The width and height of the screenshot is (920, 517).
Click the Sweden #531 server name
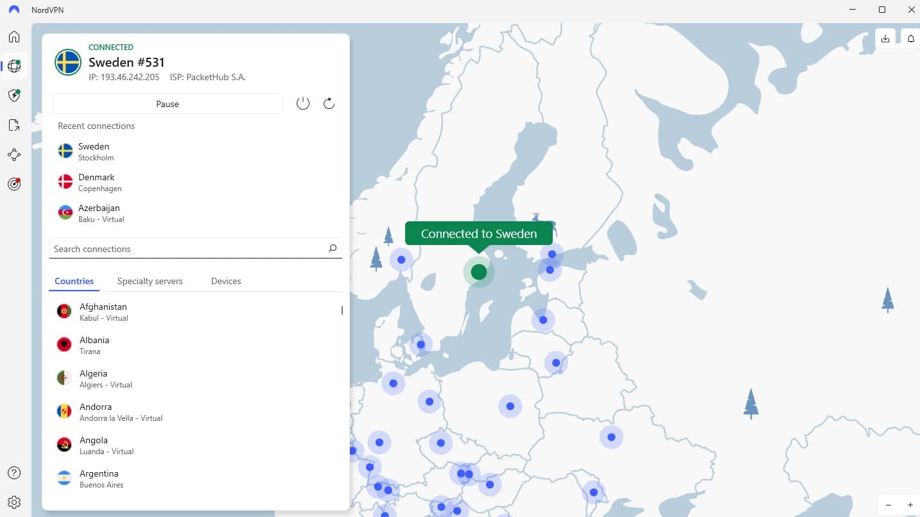(x=126, y=62)
